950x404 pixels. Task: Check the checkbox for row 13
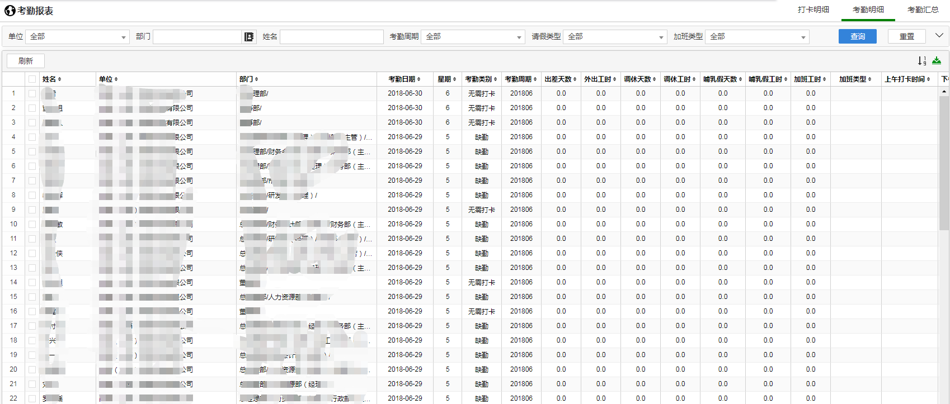point(32,268)
